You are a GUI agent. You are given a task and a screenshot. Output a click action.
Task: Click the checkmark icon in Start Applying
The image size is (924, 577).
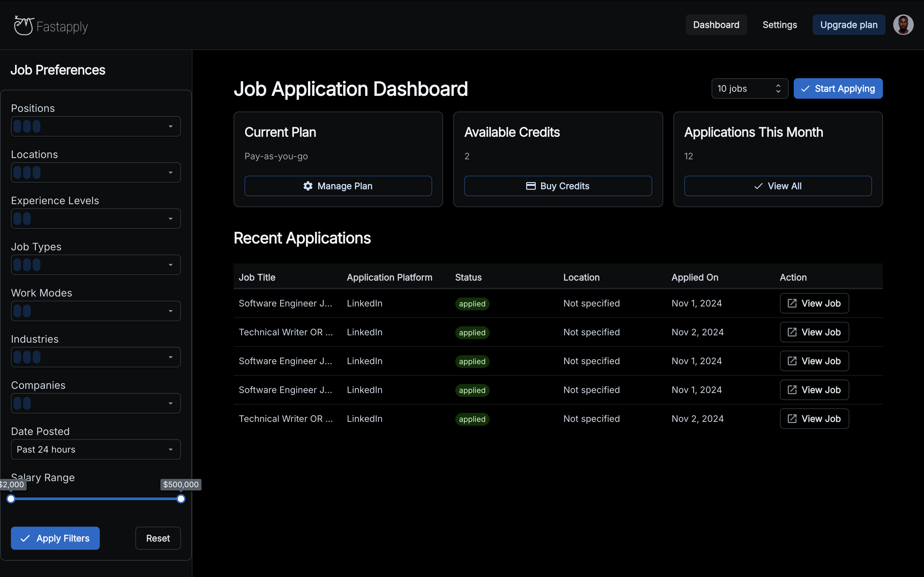click(x=805, y=88)
